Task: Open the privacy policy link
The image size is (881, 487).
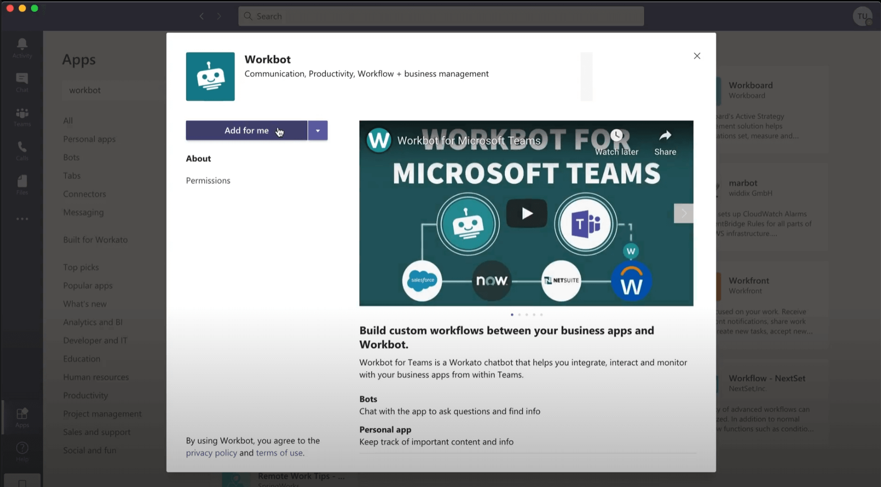Action: point(211,453)
